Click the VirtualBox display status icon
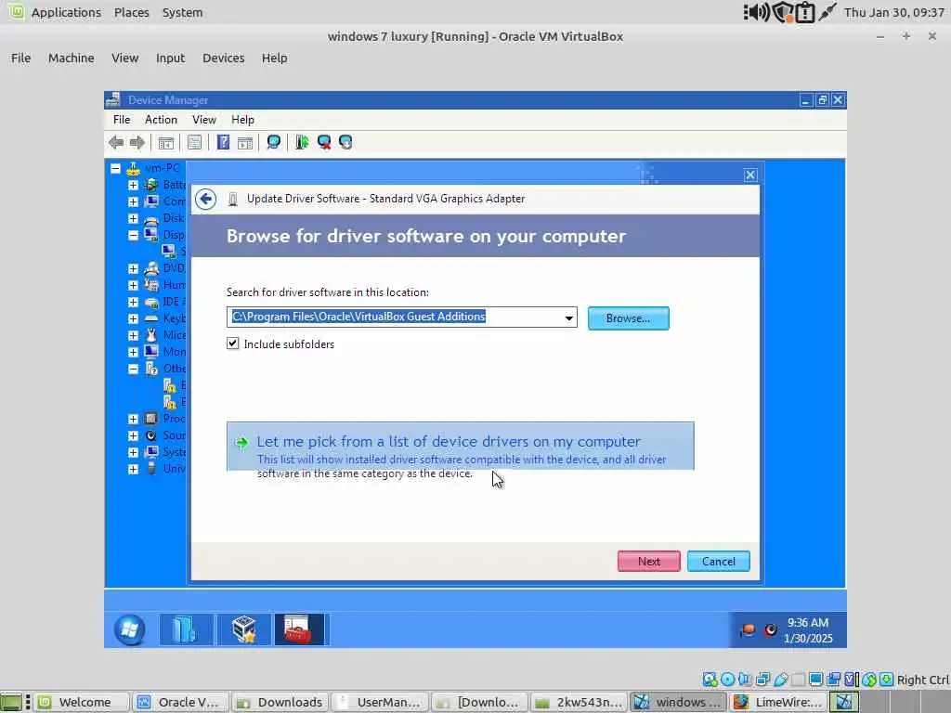Screen dimensions: 951x713 pos(815,680)
